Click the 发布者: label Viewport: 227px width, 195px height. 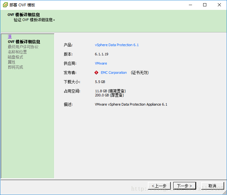(70, 73)
